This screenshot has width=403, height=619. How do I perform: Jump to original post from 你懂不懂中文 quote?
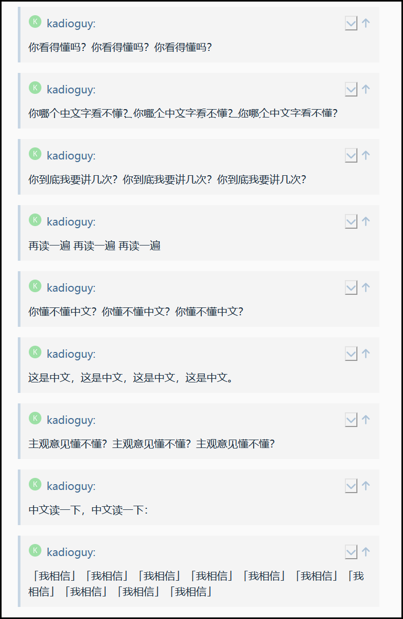tap(366, 287)
